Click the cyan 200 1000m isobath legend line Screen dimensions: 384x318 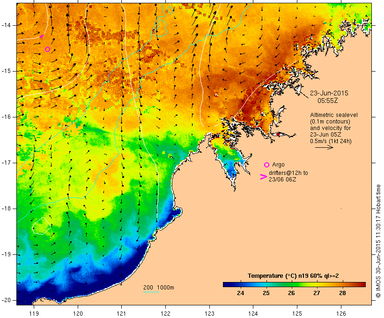click(x=151, y=292)
